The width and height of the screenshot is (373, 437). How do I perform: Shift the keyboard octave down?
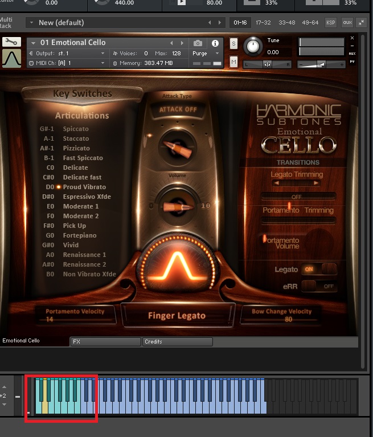pyautogui.click(x=4, y=405)
